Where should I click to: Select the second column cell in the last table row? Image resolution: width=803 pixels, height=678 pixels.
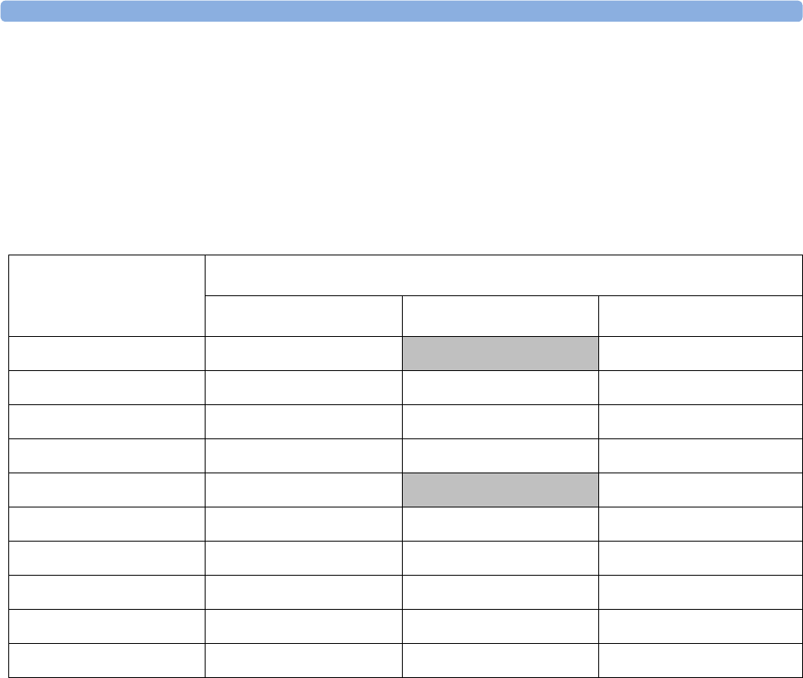point(304,661)
